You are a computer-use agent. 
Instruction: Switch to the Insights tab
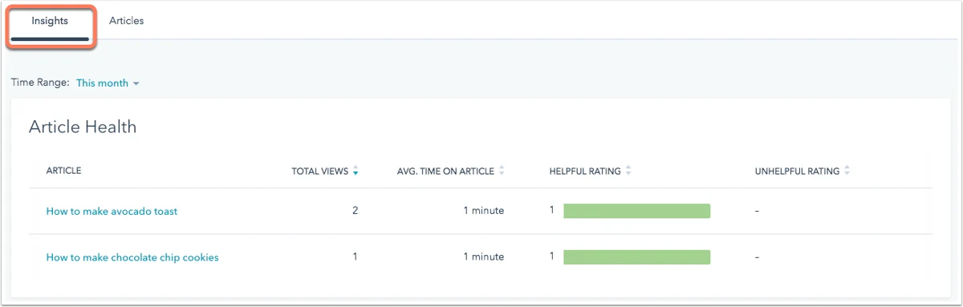[x=50, y=22]
